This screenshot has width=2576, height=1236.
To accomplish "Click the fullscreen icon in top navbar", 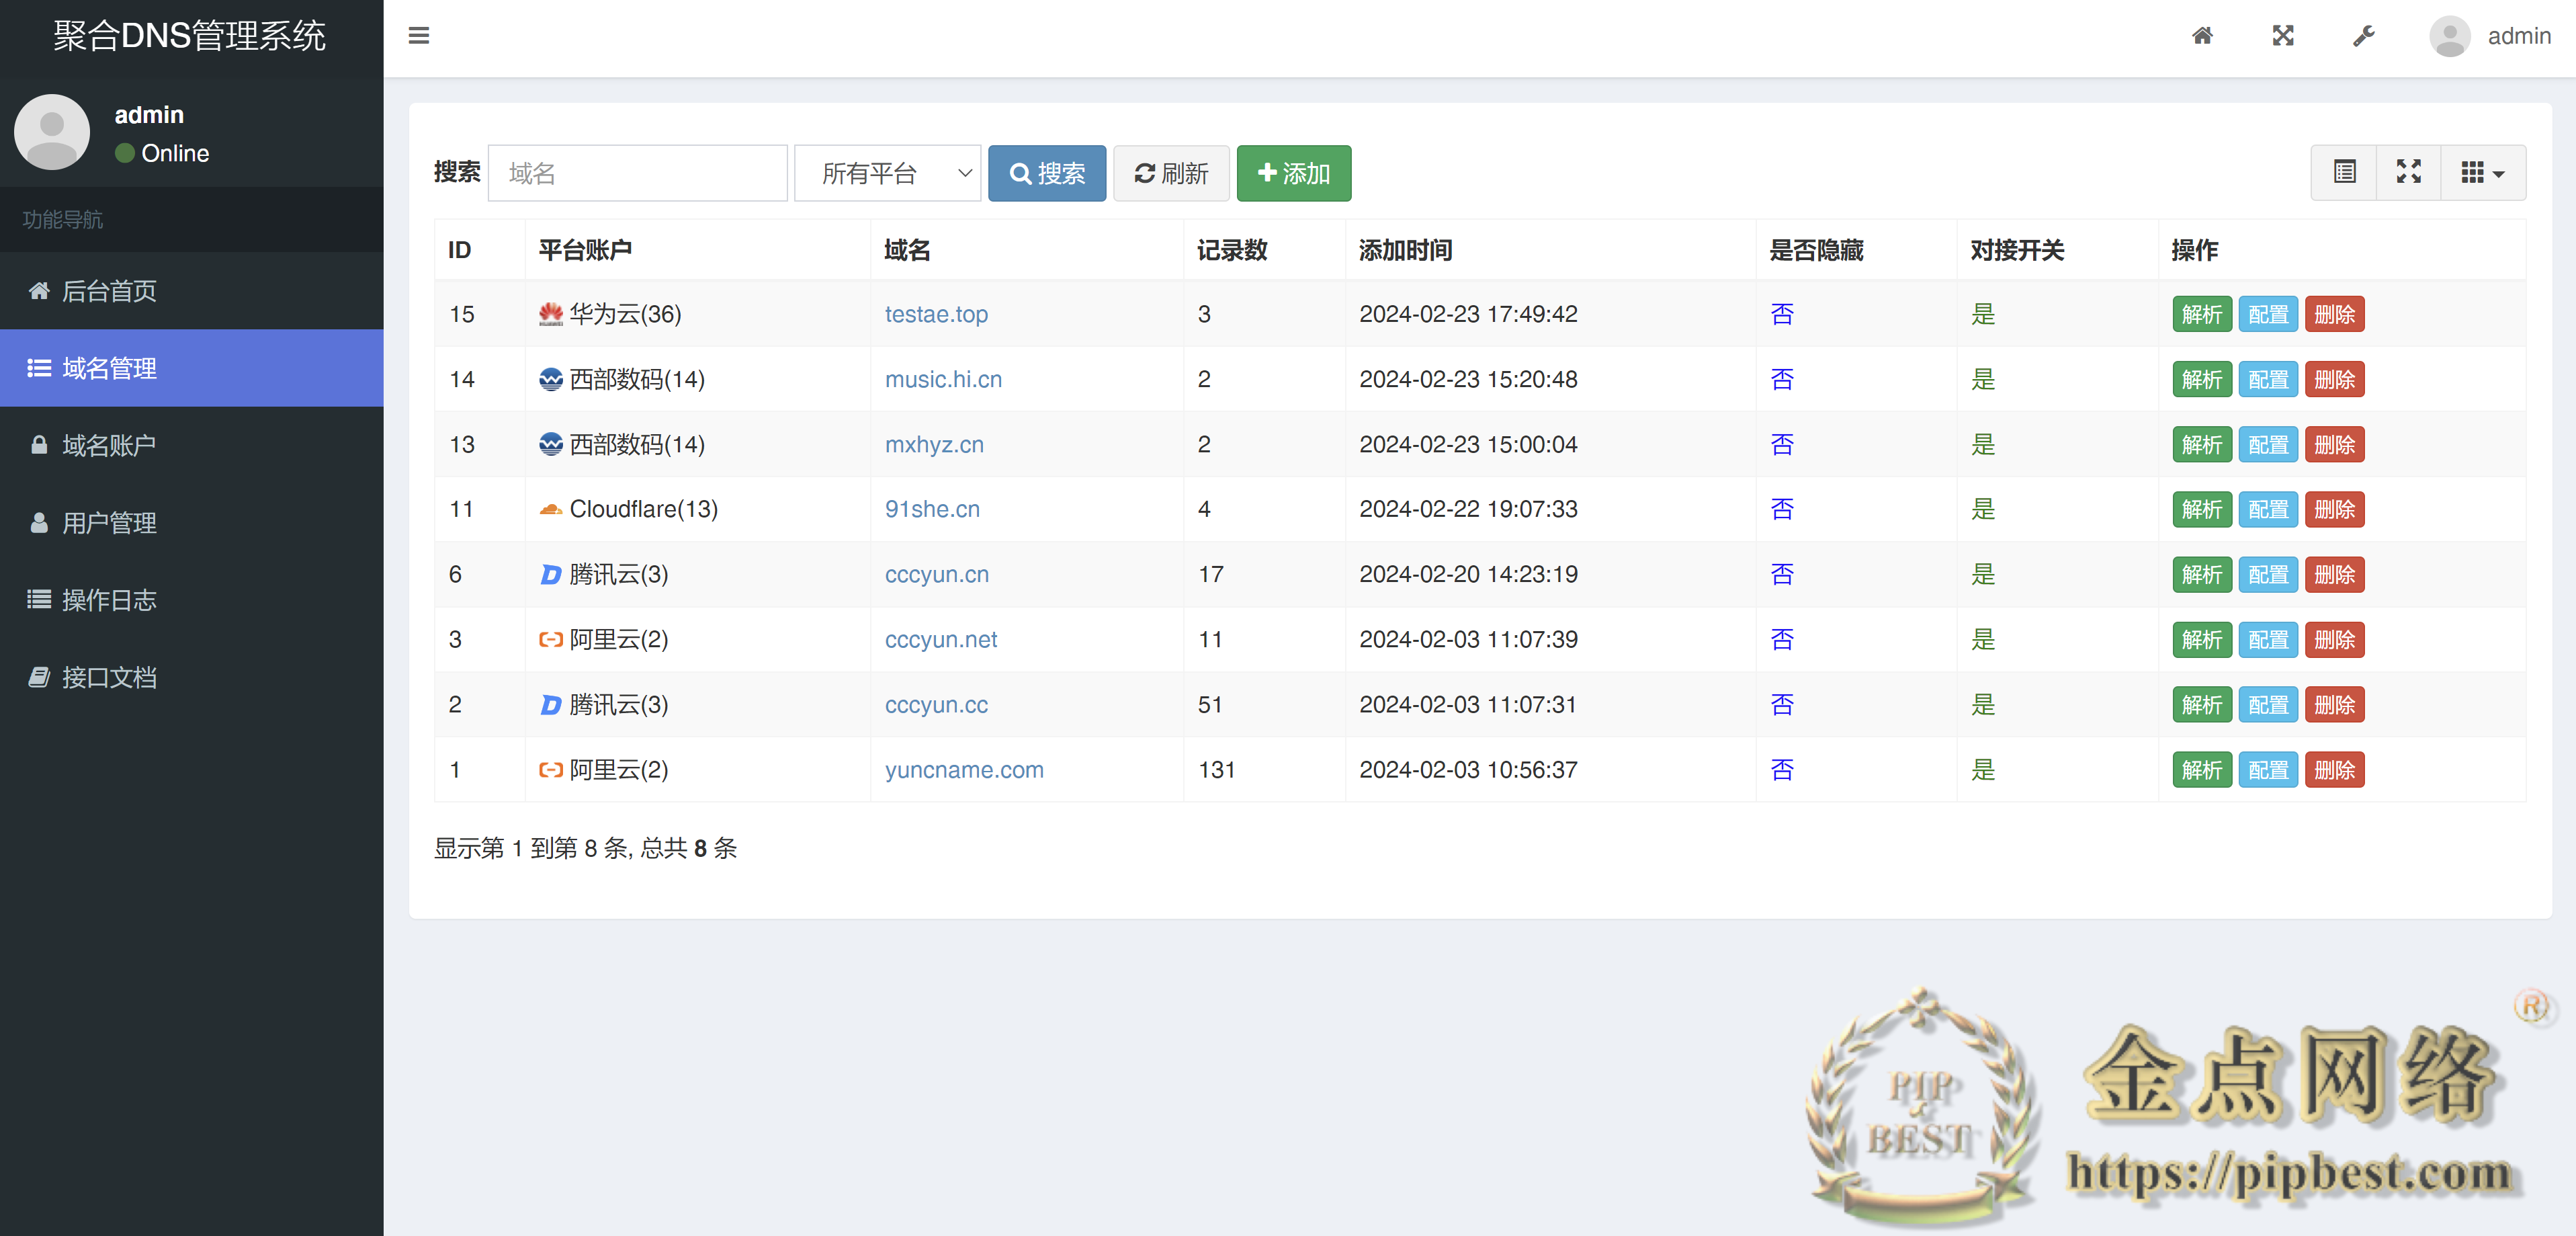I will (2283, 36).
